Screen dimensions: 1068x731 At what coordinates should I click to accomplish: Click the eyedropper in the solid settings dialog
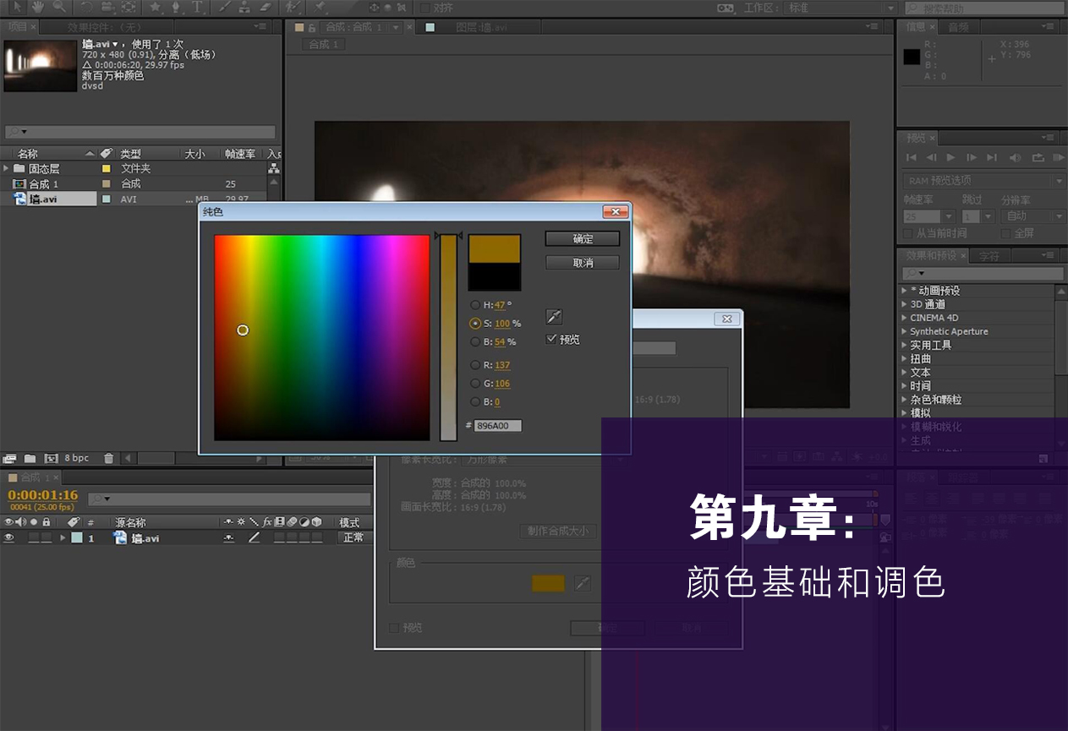click(583, 583)
